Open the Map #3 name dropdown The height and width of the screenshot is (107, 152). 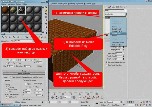coord(33,40)
